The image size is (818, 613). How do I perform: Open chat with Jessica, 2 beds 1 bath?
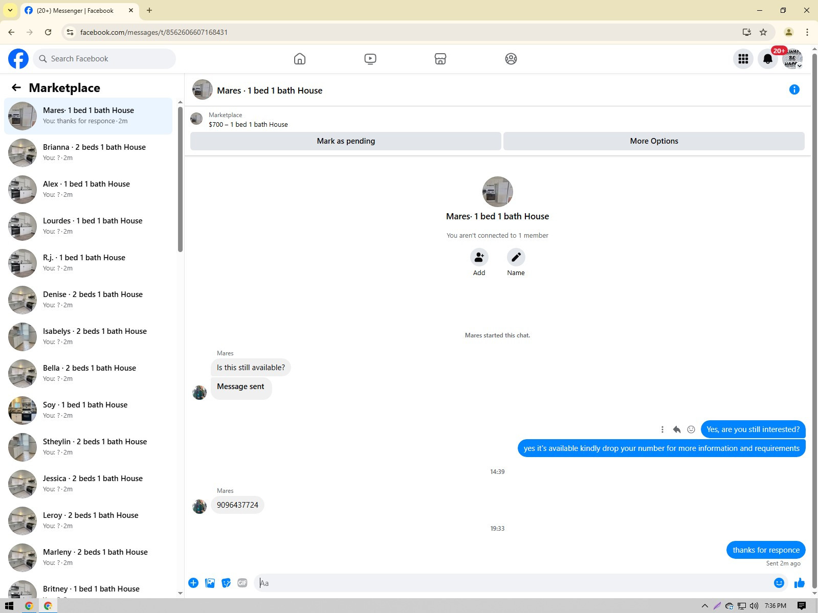(x=89, y=484)
